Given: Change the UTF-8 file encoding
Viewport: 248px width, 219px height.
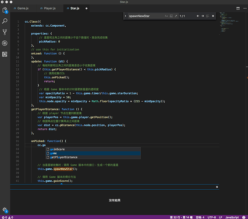Looking at the screenshot, I should 212,217.
